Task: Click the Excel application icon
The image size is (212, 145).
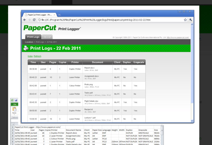Action: pyautogui.click(x=12, y=100)
